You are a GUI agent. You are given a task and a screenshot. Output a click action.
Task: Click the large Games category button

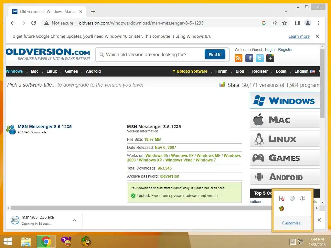284,158
